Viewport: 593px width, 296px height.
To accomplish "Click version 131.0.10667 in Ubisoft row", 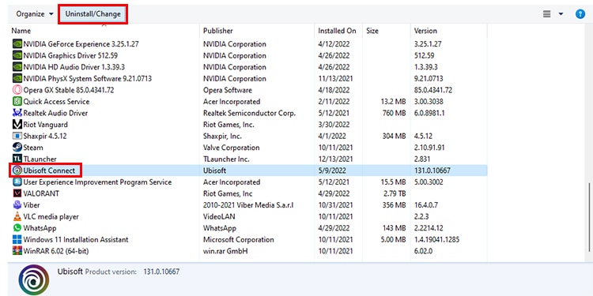I will [432, 170].
